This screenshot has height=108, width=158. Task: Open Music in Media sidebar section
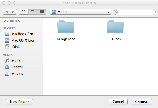21,60
